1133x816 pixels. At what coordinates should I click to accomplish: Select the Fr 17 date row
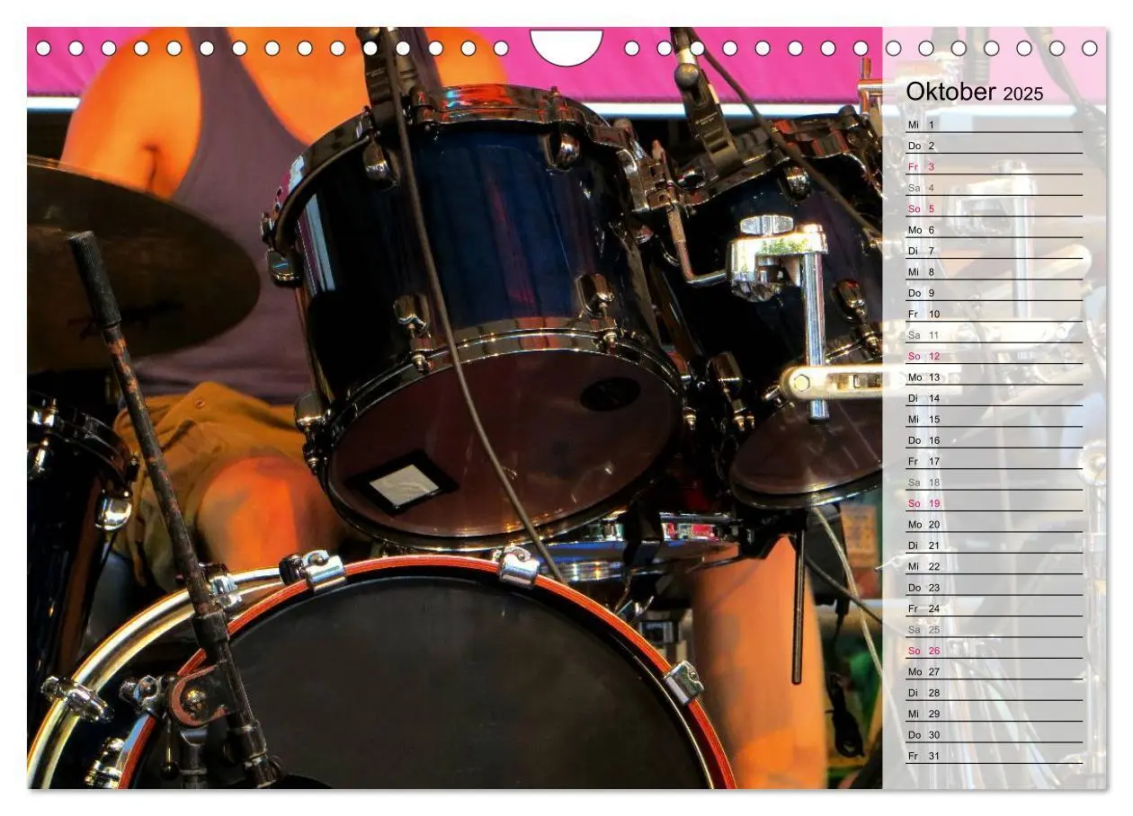[x=994, y=461]
